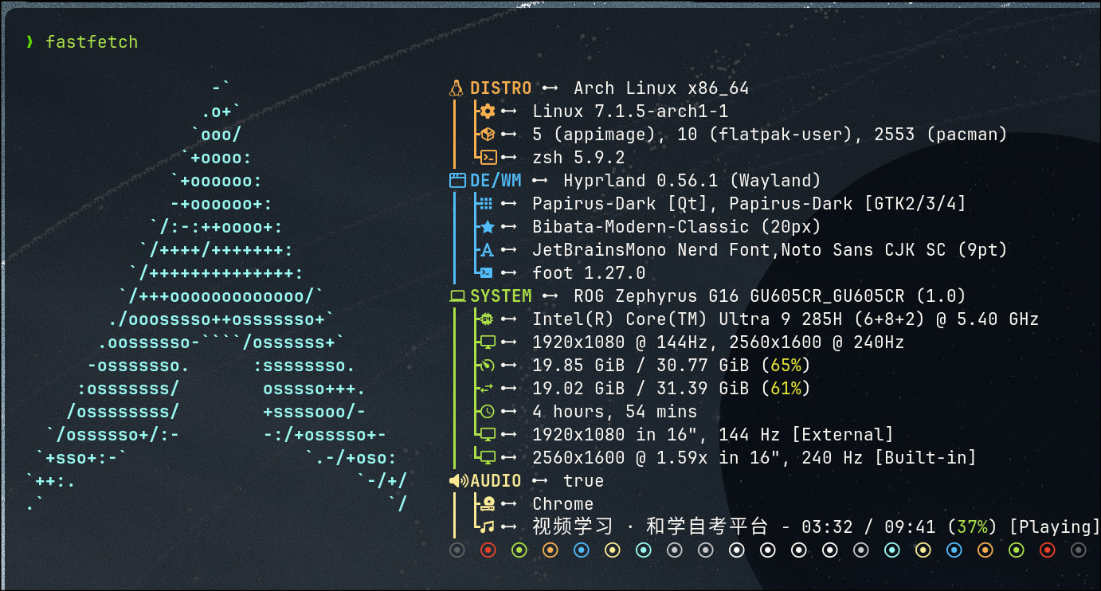Click the blue DE/WM heading
The image size is (1101, 591).
coord(496,181)
